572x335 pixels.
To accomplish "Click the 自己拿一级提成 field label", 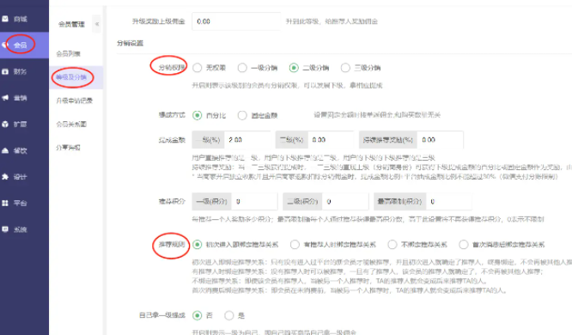I will (162, 315).
